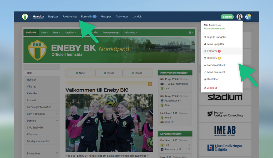Click the Stadium sponsor logo
Viewport: 273px width, 158px height.
[x=225, y=97]
